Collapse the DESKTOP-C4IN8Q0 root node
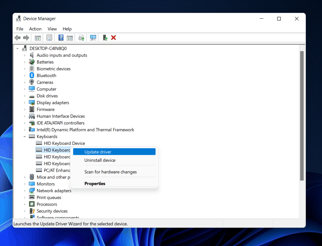The height and width of the screenshot is (246, 322). click(x=17, y=48)
